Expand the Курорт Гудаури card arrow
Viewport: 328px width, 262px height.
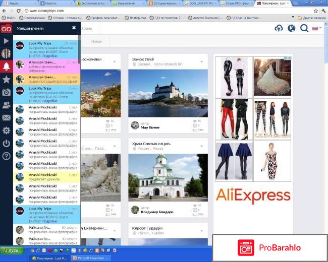(202, 231)
